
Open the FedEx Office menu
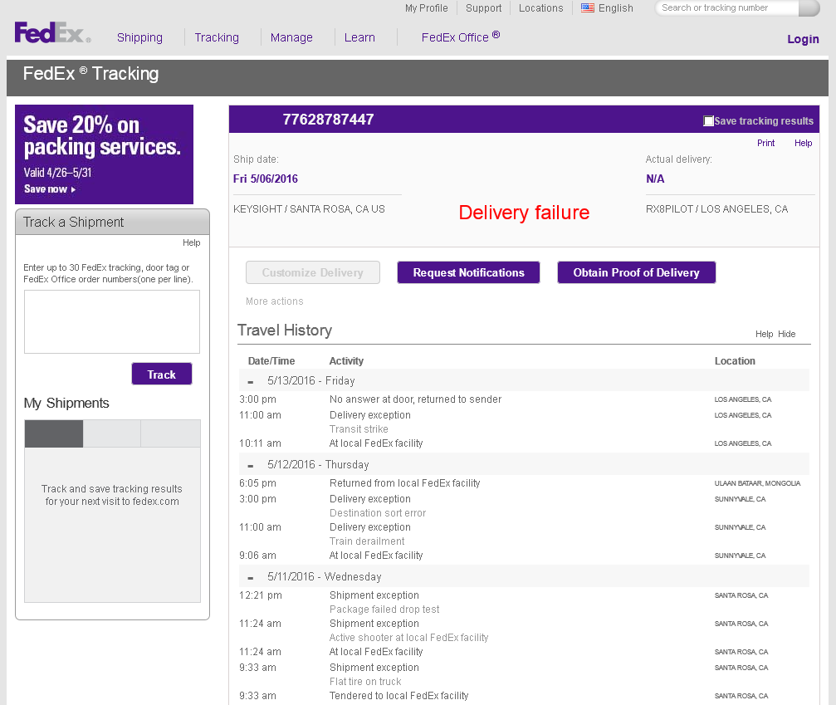click(461, 37)
